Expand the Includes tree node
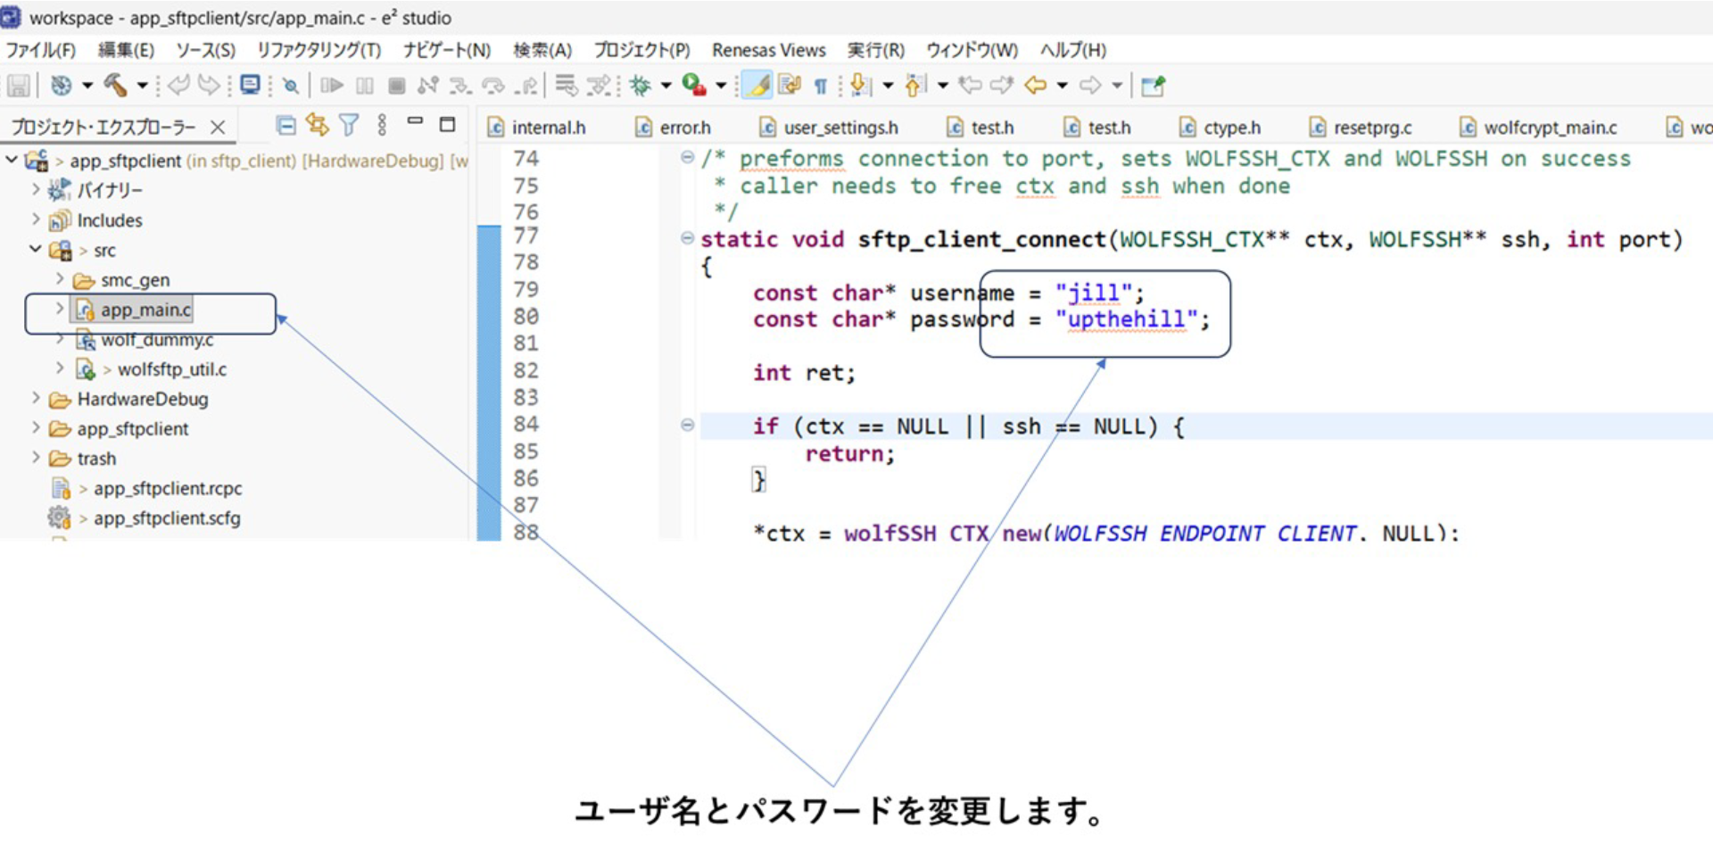The width and height of the screenshot is (1713, 852). 36,219
